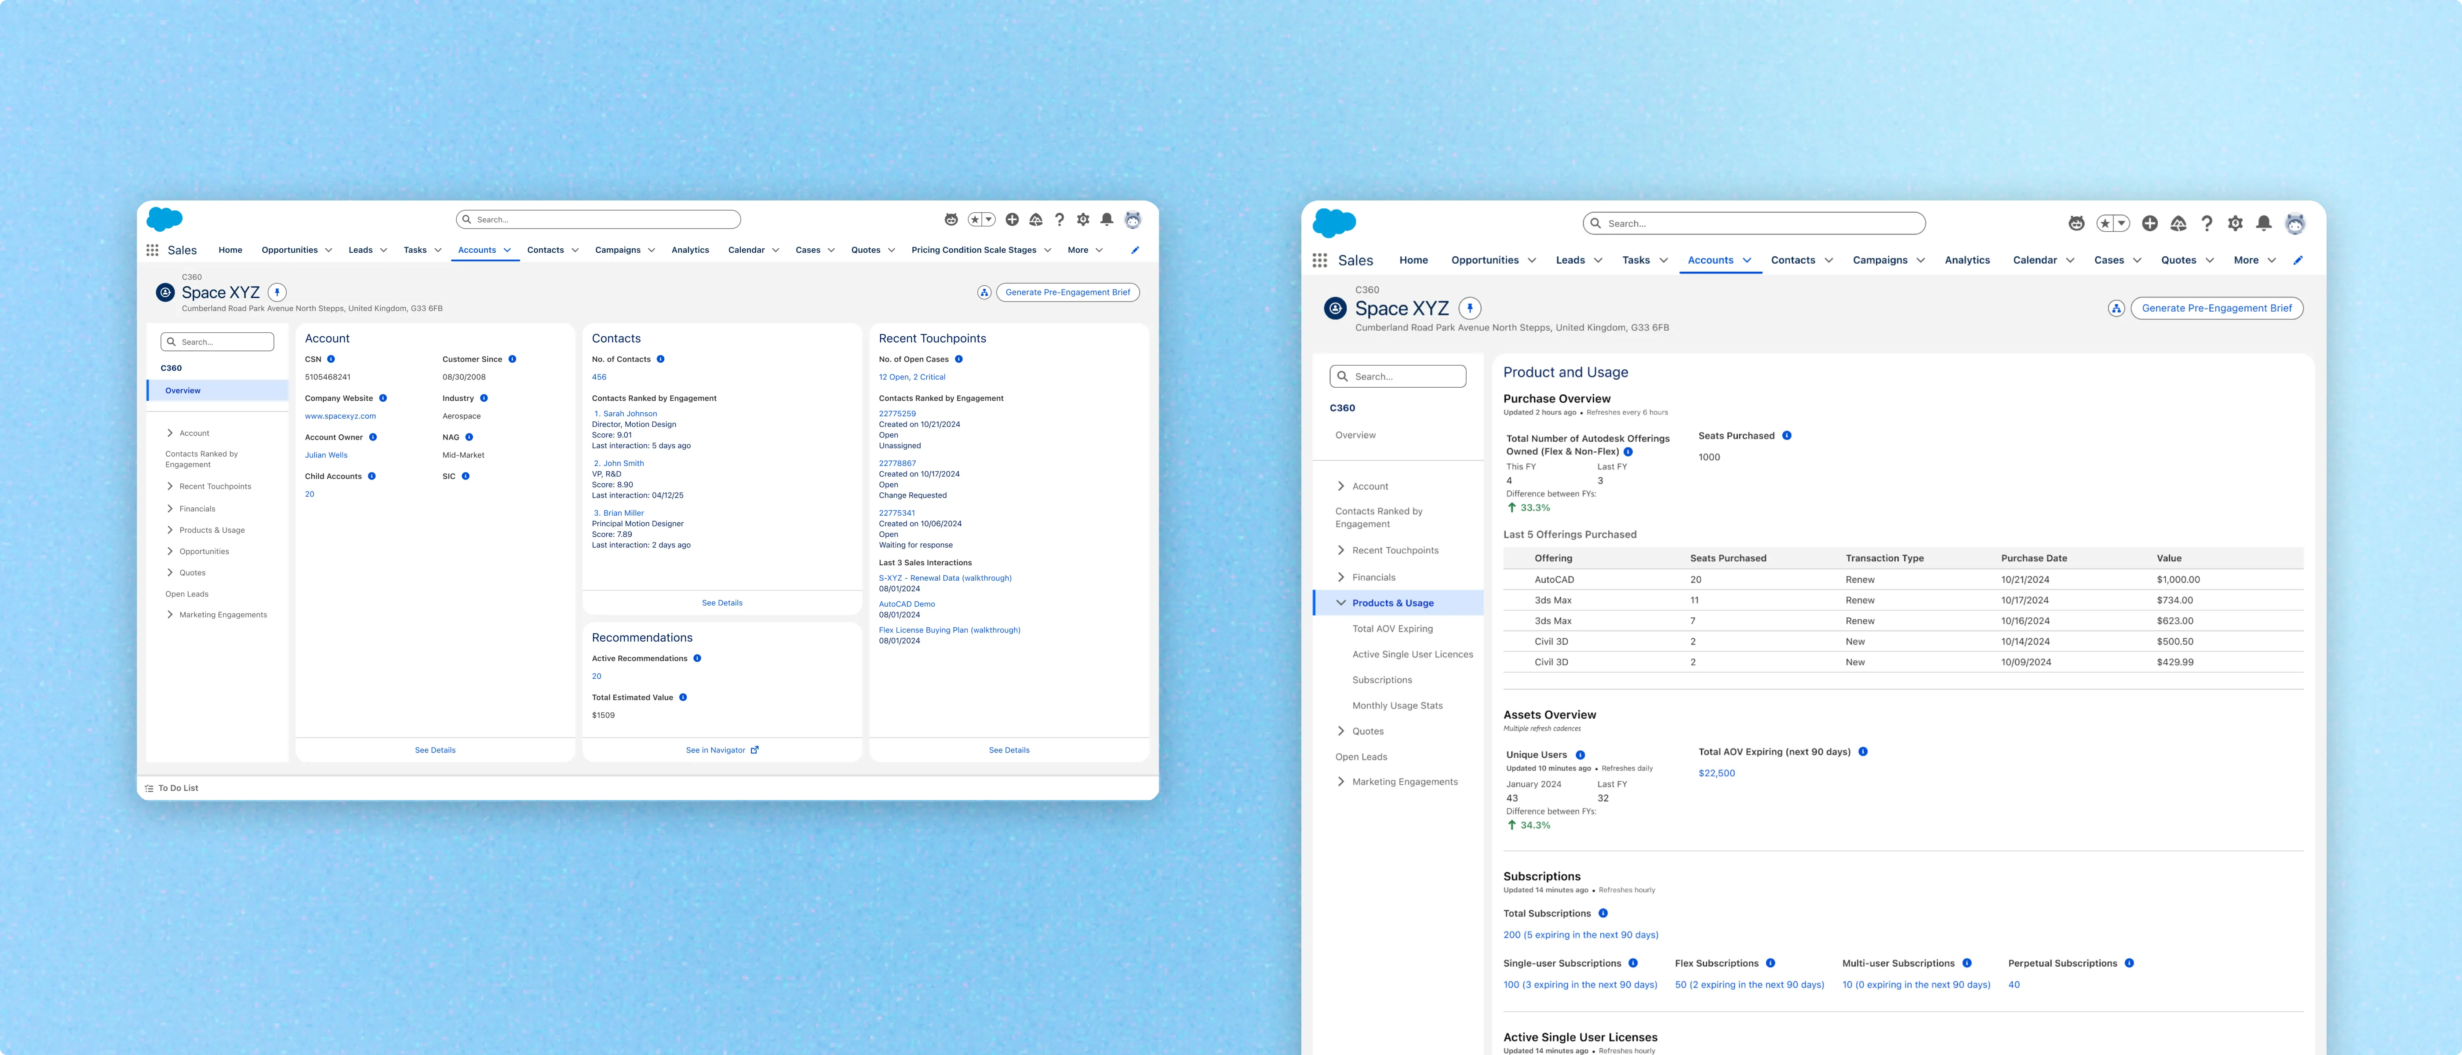Click the pin icon beside Space XYZ in right window
Image resolution: width=2462 pixels, height=1055 pixels.
click(1470, 309)
